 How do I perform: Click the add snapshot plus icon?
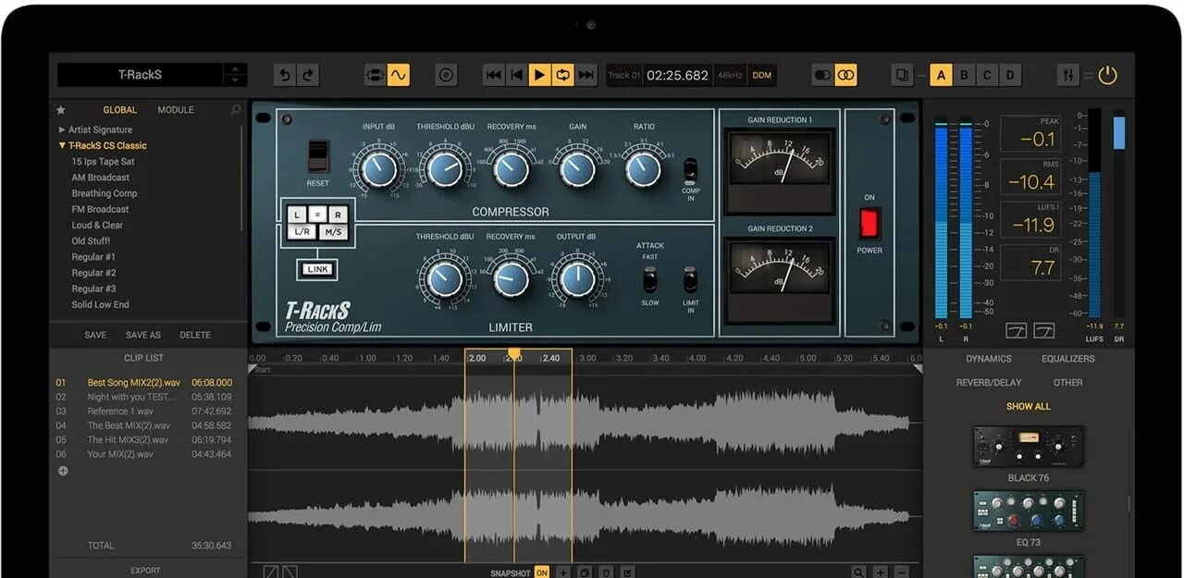tap(563, 572)
